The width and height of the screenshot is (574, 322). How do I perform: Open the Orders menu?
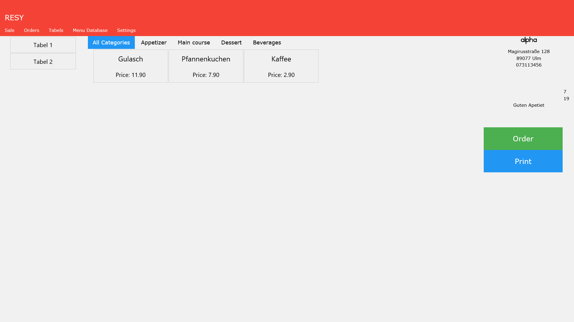31,30
